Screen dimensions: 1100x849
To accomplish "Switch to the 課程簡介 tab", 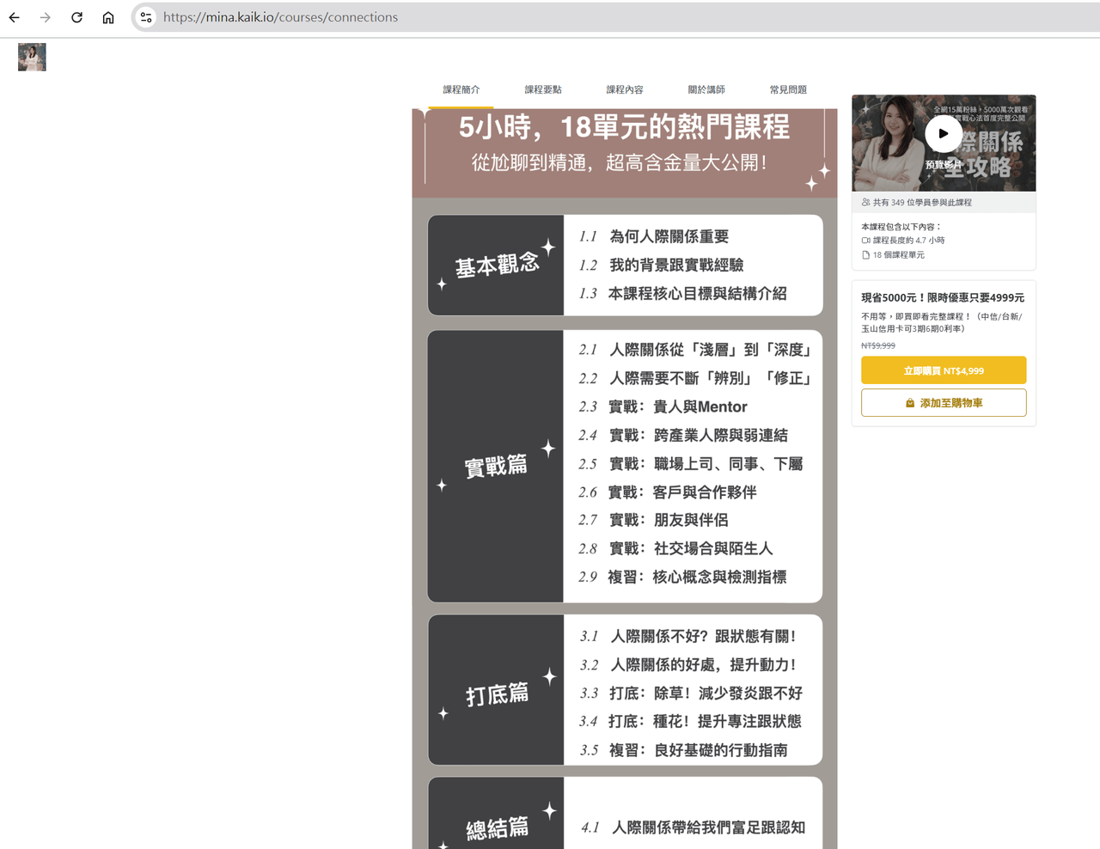I will coord(461,89).
